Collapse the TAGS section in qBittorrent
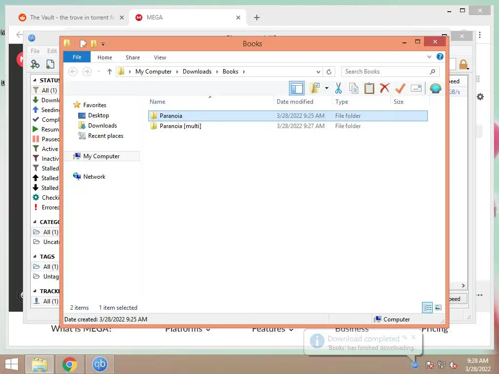 tap(35, 256)
